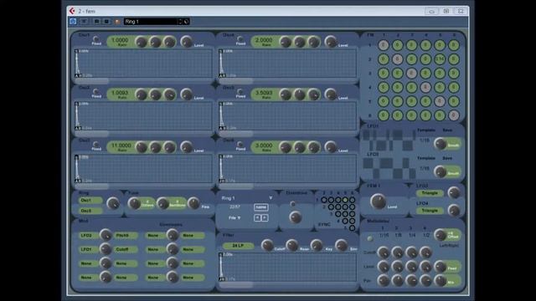The width and height of the screenshot is (536, 301).
Task: Click the FM matrix row 1 column 1 cell
Action: click(x=384, y=45)
